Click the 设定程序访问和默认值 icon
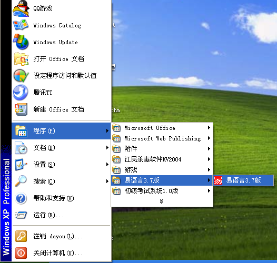 [21, 76]
